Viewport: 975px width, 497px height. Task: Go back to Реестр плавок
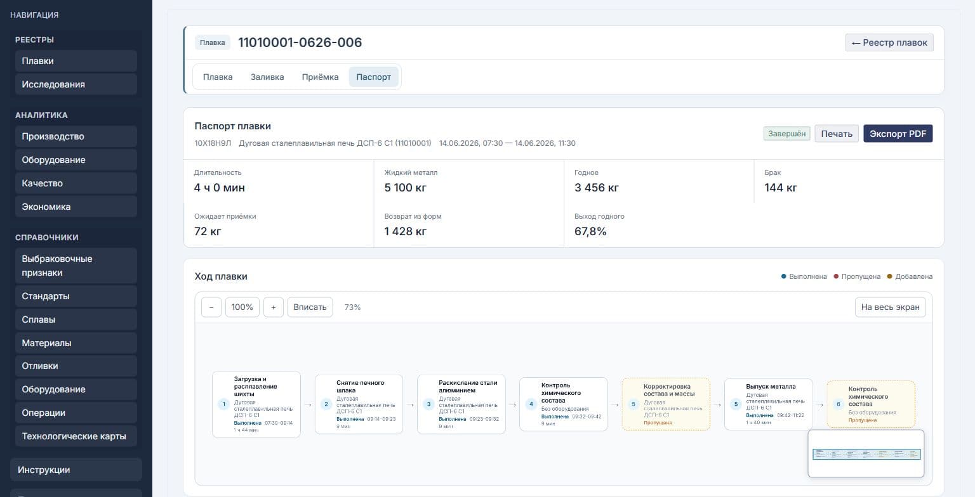pyautogui.click(x=889, y=42)
